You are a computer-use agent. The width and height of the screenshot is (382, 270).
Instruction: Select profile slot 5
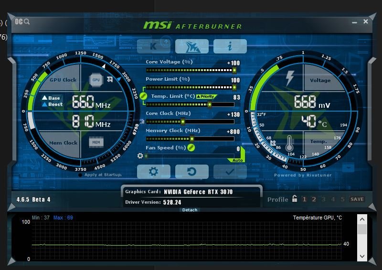pos(342,199)
